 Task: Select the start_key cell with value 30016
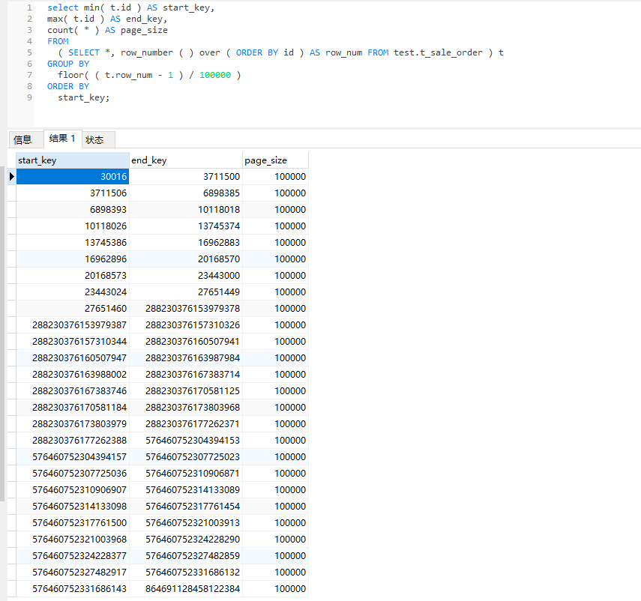72,177
